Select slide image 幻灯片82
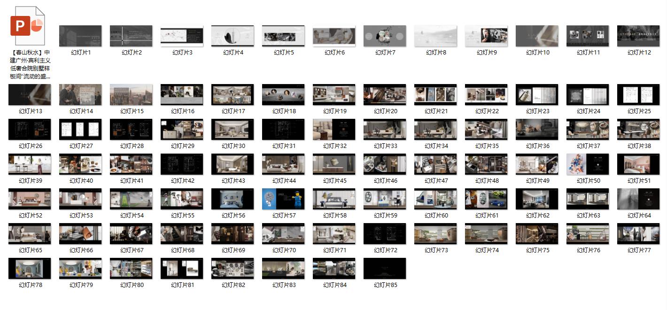Screen dimensions: 667x310 tap(233, 269)
